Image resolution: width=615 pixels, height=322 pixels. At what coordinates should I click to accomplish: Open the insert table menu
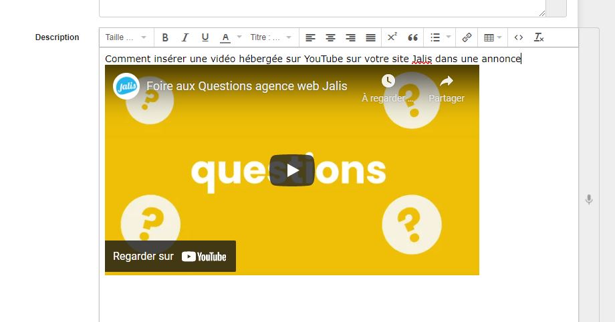(x=492, y=37)
